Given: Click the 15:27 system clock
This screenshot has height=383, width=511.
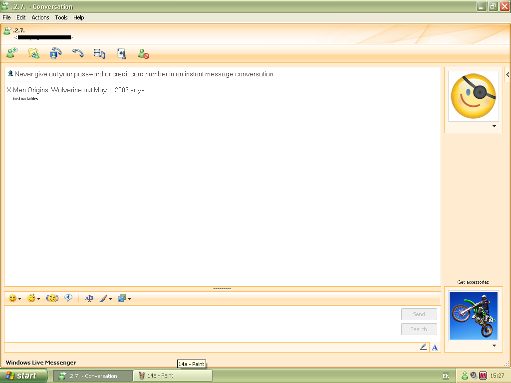Looking at the screenshot, I should point(497,376).
